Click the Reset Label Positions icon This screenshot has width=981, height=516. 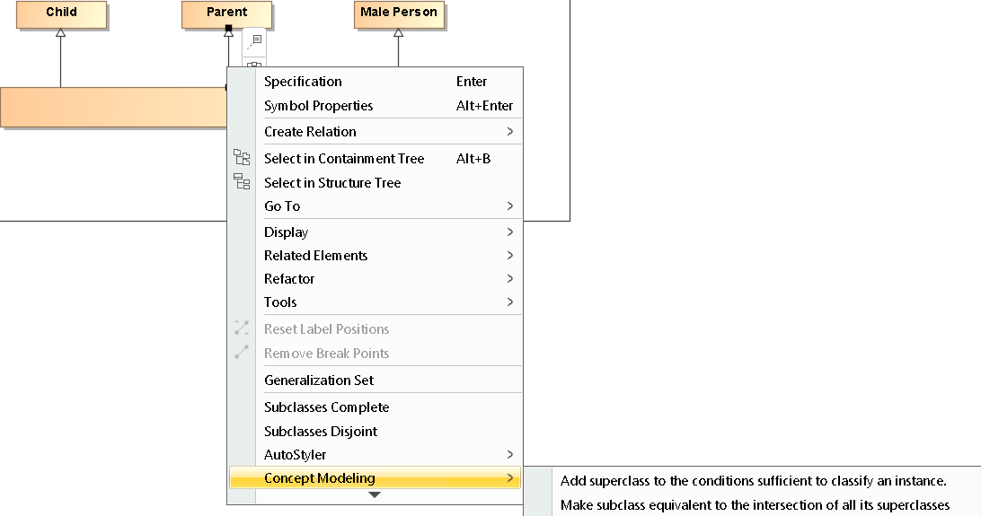(242, 328)
